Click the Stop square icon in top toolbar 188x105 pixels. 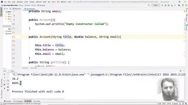175,5
